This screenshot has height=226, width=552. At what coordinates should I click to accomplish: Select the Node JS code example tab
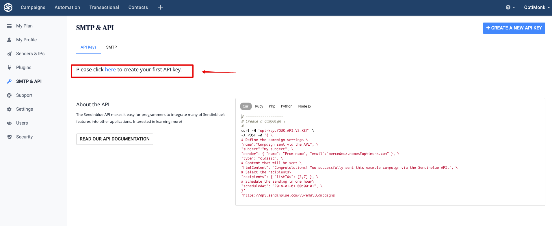click(304, 106)
